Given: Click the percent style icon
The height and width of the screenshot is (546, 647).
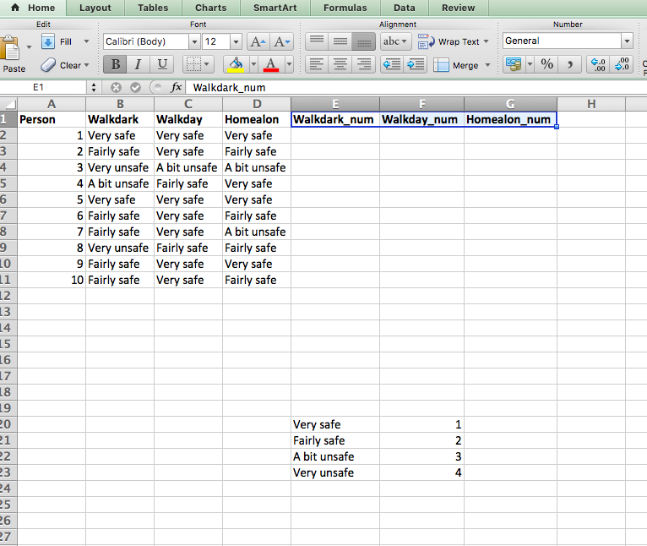Looking at the screenshot, I should point(546,64).
